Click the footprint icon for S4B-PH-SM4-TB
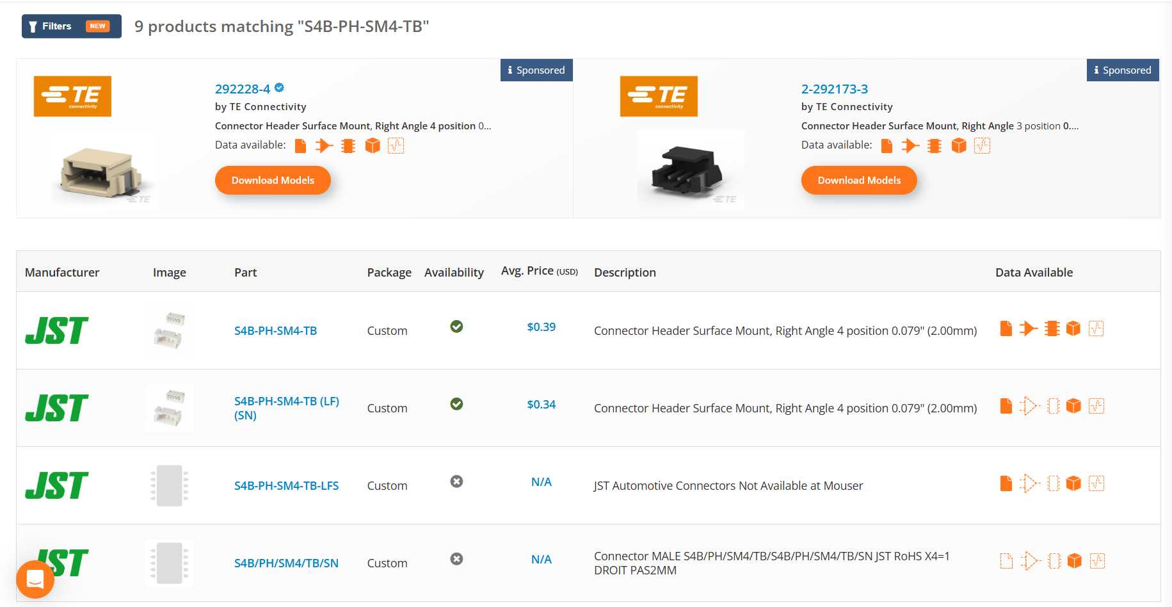1172x607 pixels. pyautogui.click(x=1051, y=329)
